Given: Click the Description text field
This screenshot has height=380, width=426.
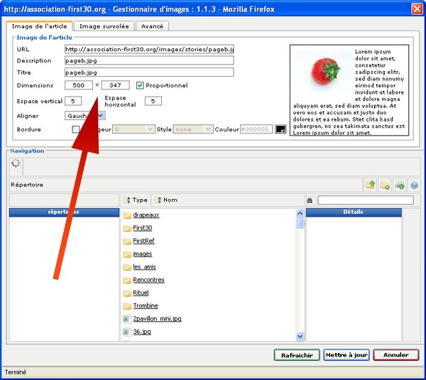Looking at the screenshot, I should (149, 61).
